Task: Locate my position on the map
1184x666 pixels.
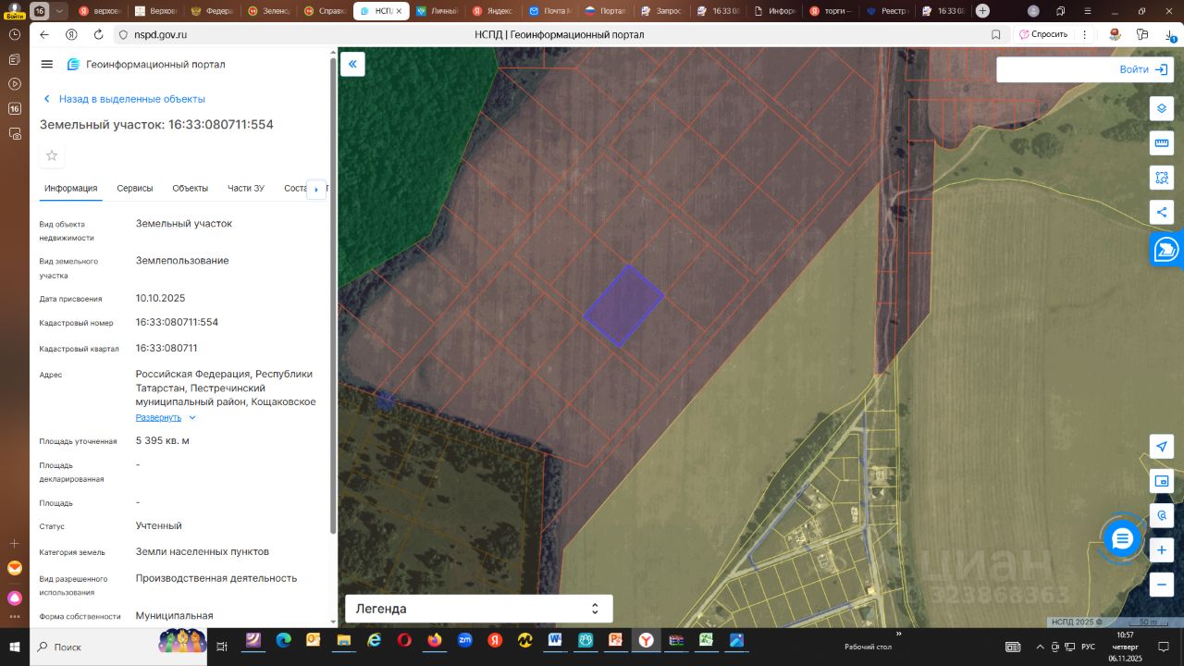Action: coord(1162,447)
